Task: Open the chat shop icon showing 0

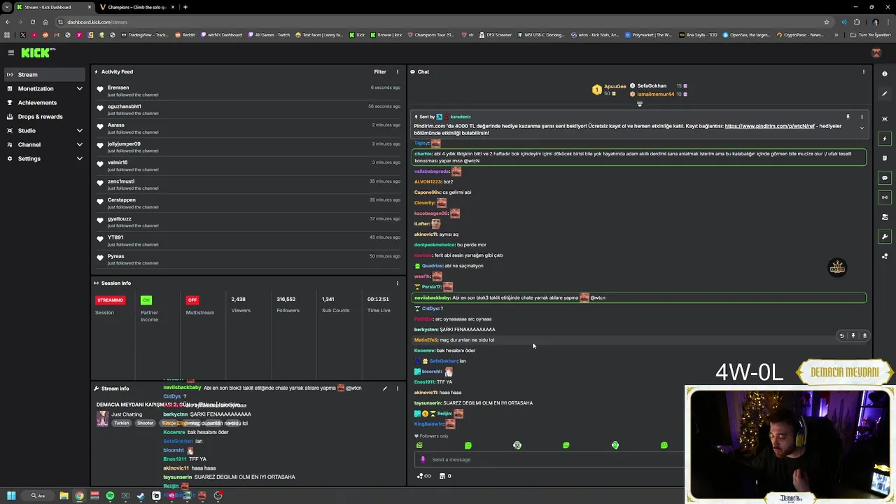Action: (445, 476)
